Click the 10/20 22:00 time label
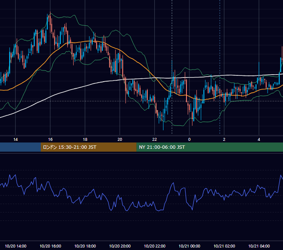Screen dimensions: 283x250 tap(154, 246)
